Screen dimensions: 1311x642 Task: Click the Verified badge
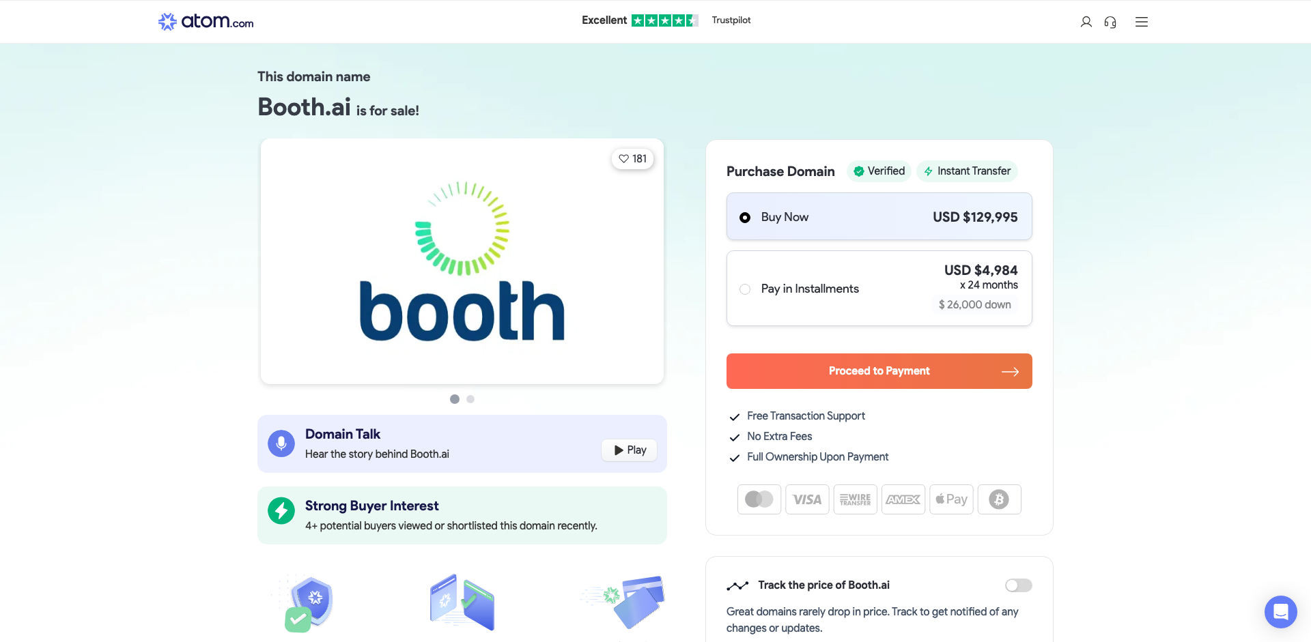coord(879,171)
